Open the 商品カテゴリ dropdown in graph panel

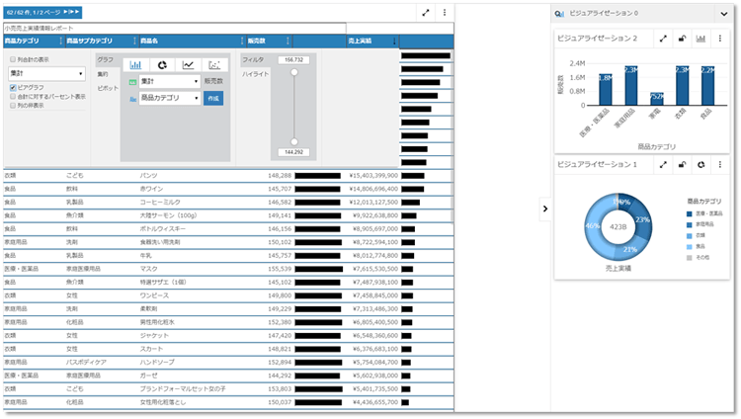coord(169,99)
